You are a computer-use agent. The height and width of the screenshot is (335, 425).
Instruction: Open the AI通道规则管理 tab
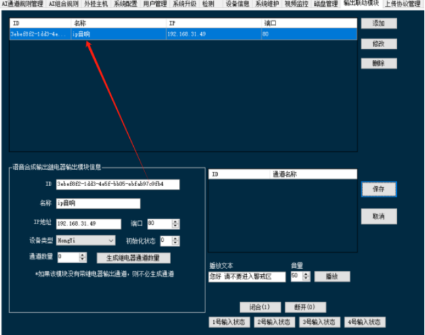pos(22,4)
